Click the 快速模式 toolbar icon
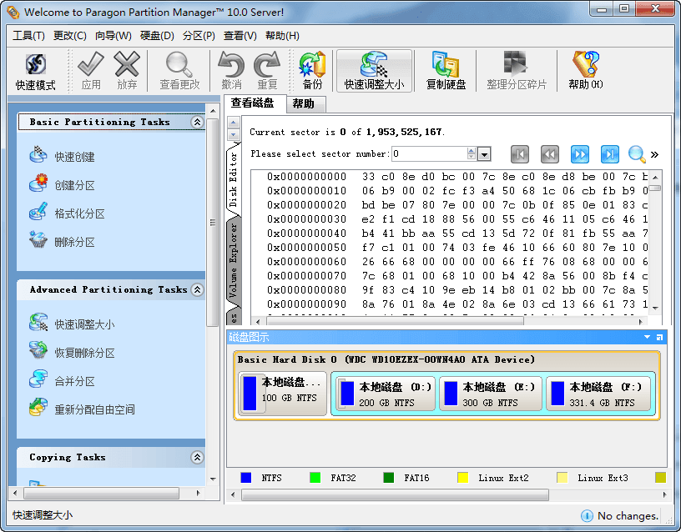Image resolution: width=681 pixels, height=532 pixels. pyautogui.click(x=35, y=71)
